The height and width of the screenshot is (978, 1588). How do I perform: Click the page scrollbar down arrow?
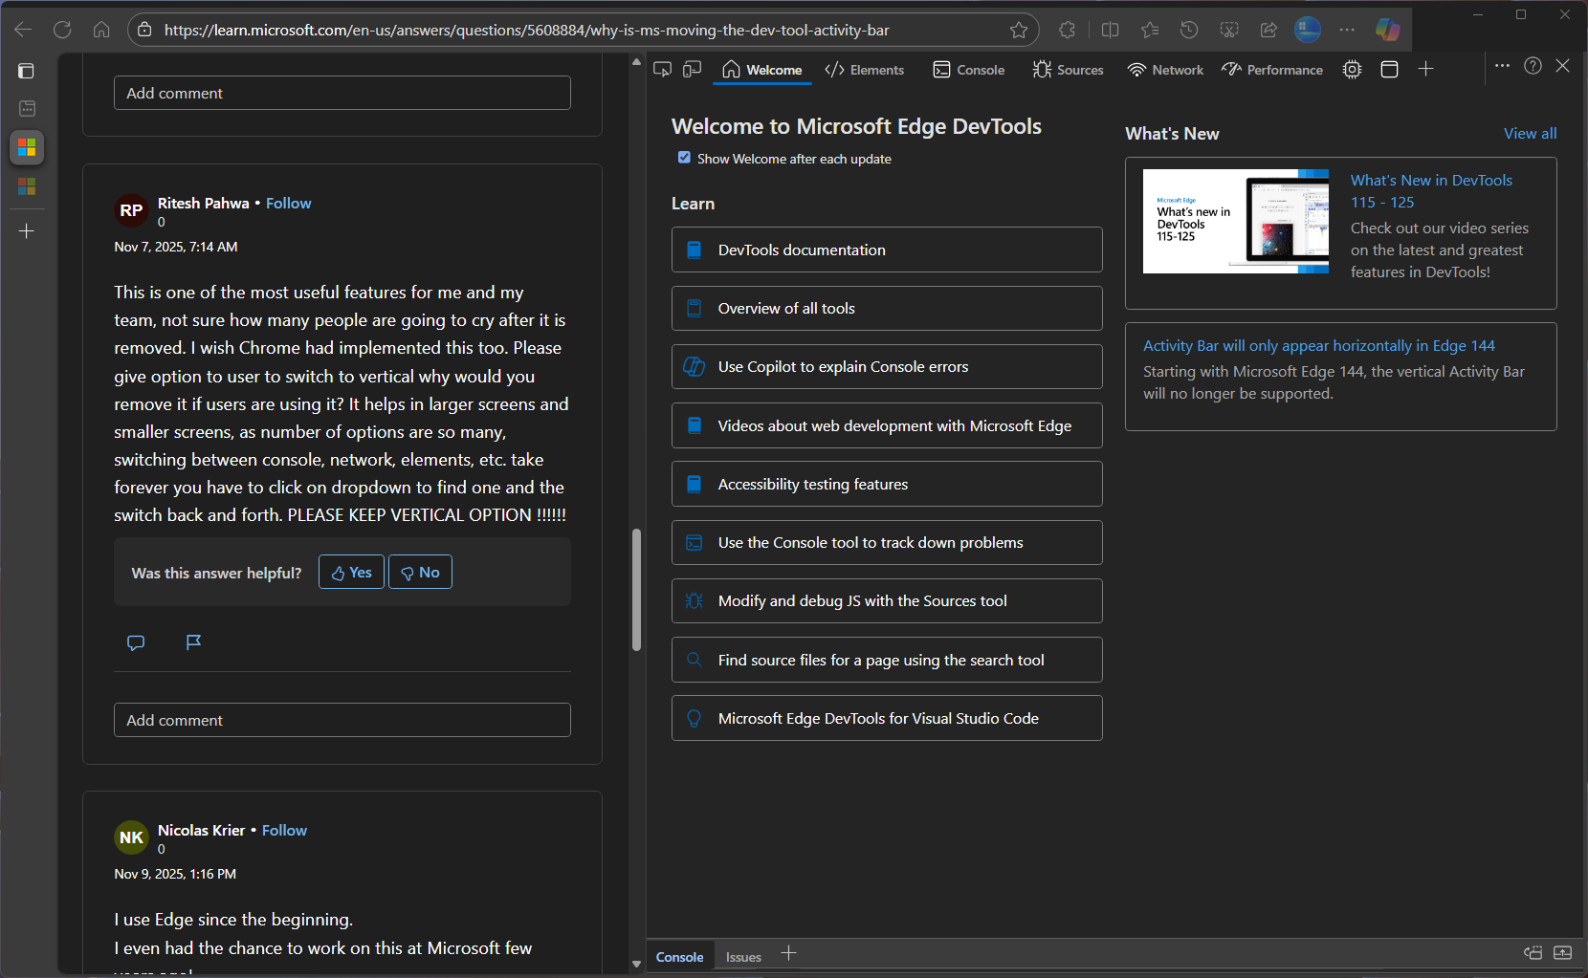(636, 964)
